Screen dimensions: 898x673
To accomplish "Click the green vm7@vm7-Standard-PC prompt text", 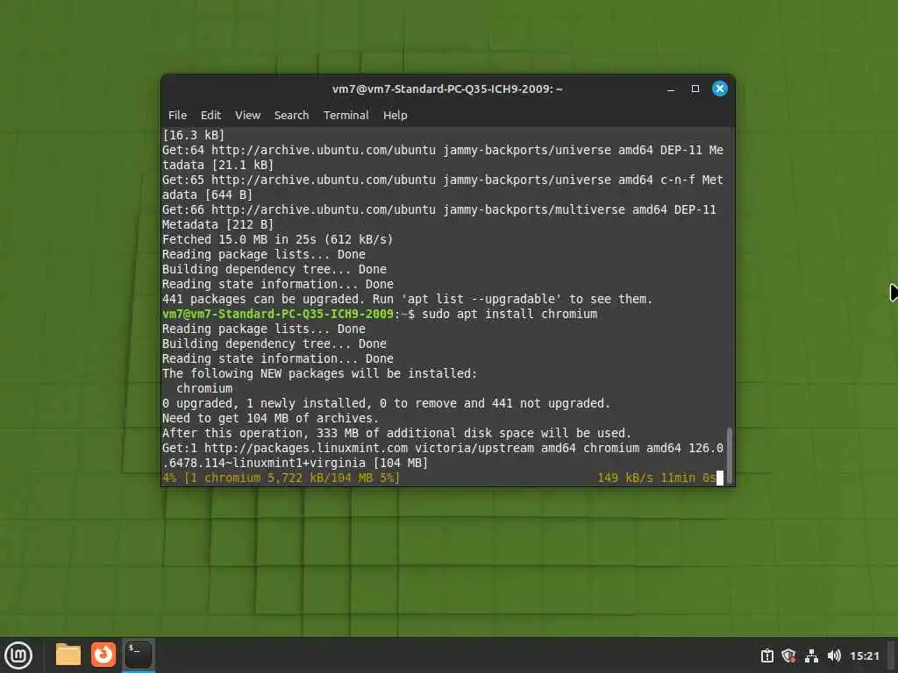I will point(278,315).
